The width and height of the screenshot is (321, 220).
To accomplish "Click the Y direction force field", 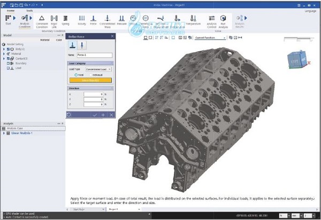I will (x=93, y=99).
